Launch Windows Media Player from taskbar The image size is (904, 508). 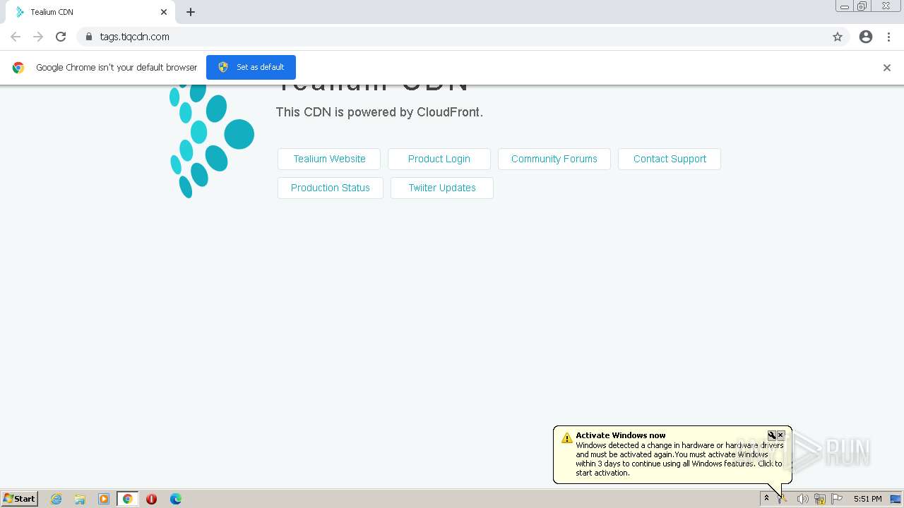(104, 499)
